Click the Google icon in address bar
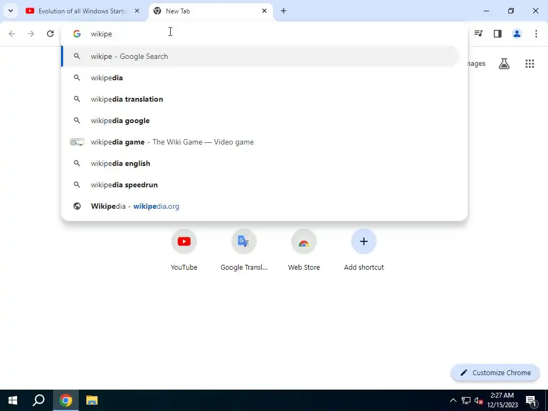This screenshot has height=411, width=548. 77,34
